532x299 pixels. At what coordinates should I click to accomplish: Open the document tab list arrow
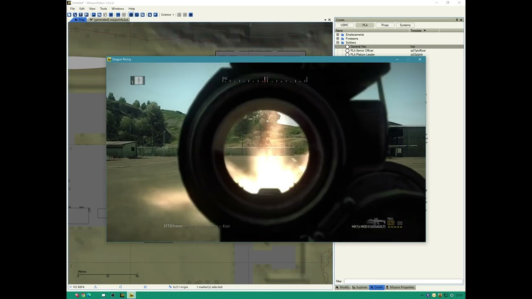point(325,20)
